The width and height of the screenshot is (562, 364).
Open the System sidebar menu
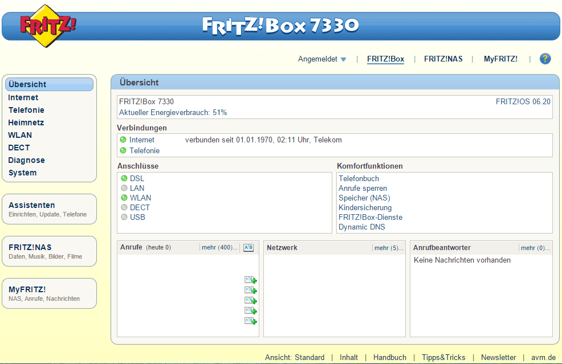point(23,173)
